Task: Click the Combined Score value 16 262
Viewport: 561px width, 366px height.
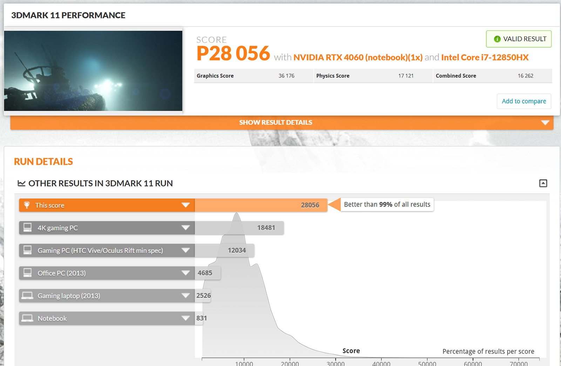Action: coord(526,76)
